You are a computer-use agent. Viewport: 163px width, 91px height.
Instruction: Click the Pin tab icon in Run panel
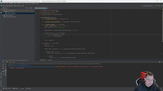click(3, 74)
